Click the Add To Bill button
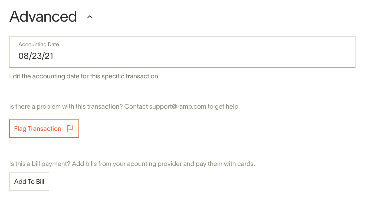This screenshot has width=368, height=200. click(29, 182)
